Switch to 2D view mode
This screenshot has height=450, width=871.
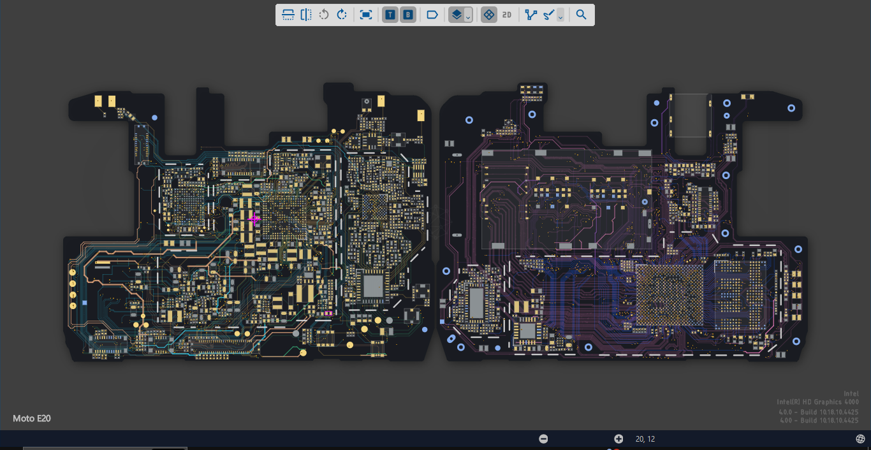pos(507,15)
